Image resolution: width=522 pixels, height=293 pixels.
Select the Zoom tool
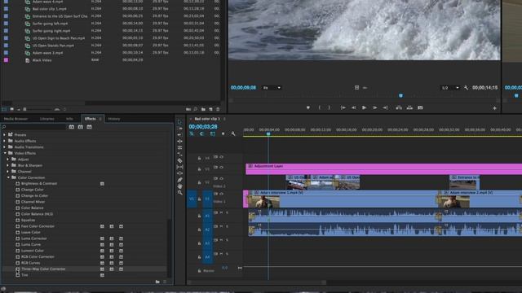179,192
